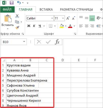The image size is (103, 108).
Task: Undo the last action
Action: 19,3
